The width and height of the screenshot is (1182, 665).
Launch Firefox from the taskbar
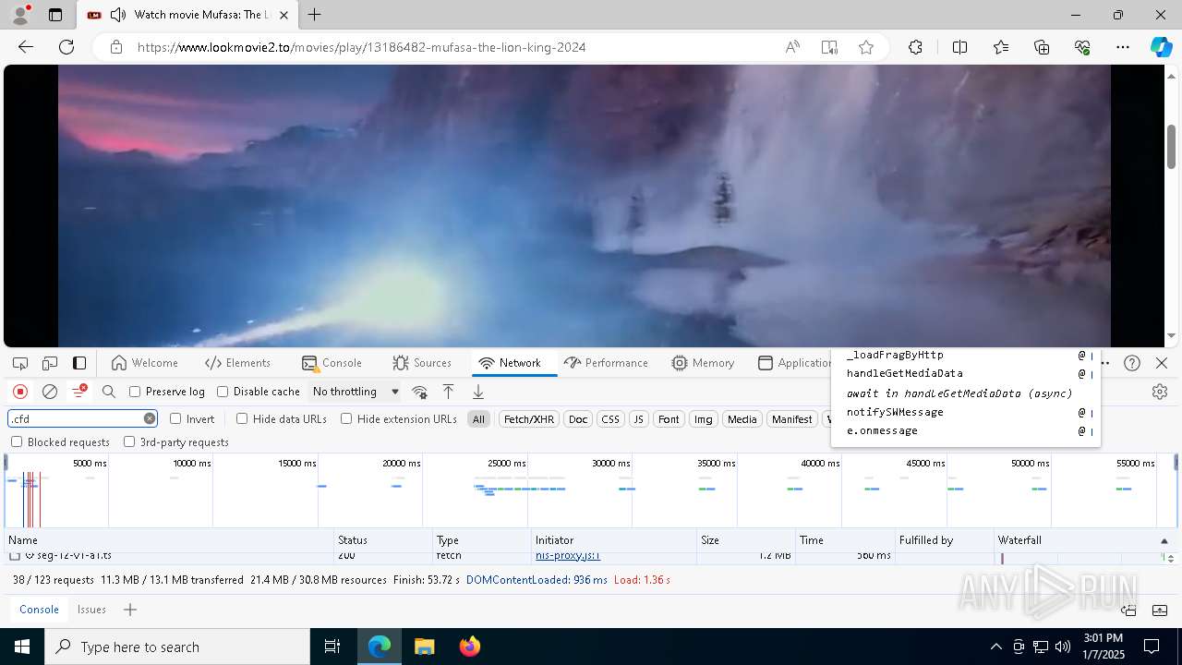469,647
